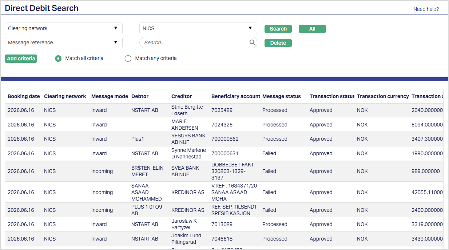449x250 pixels.
Task: Select Match any criteria radio button
Action: [x=128, y=59]
